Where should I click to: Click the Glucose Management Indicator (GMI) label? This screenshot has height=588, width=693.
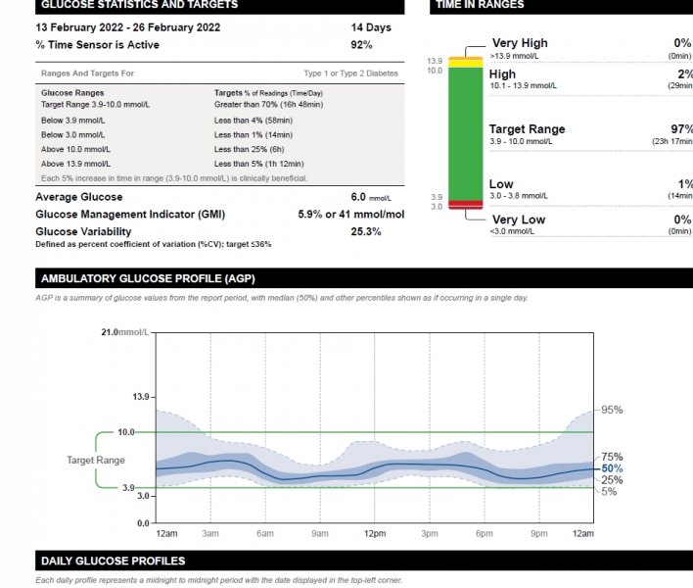tap(130, 214)
